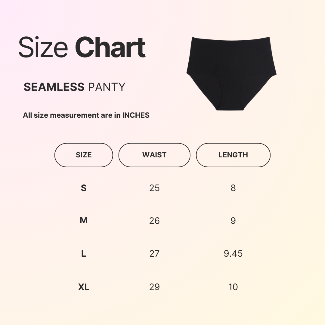The image size is (325, 325).
Task: Select the 'SEAMLESS PANTY' subtitle text
Action: [x=74, y=87]
